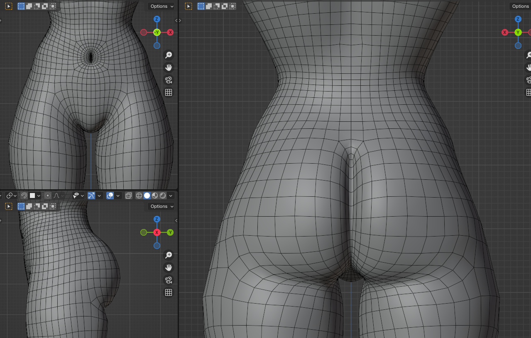Choose Subtract selection mode in bottom-left viewport
This screenshot has width=531, height=338.
click(x=37, y=206)
